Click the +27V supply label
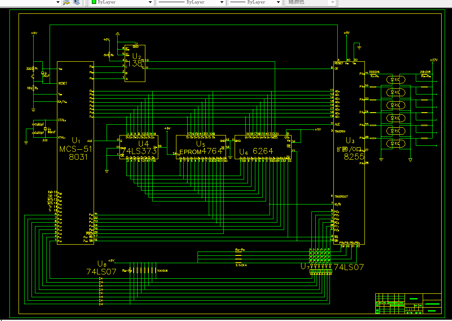Image resolution: width=452 pixels, height=321 pixels. [x=433, y=60]
